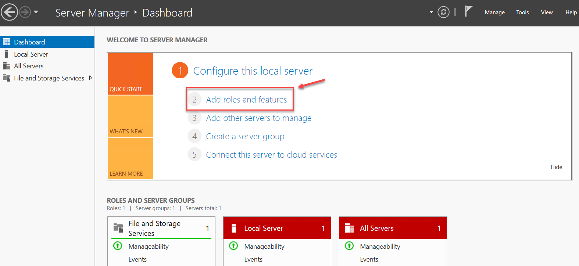
Task: Select the WHAT'S NEW tile
Action: [130, 116]
